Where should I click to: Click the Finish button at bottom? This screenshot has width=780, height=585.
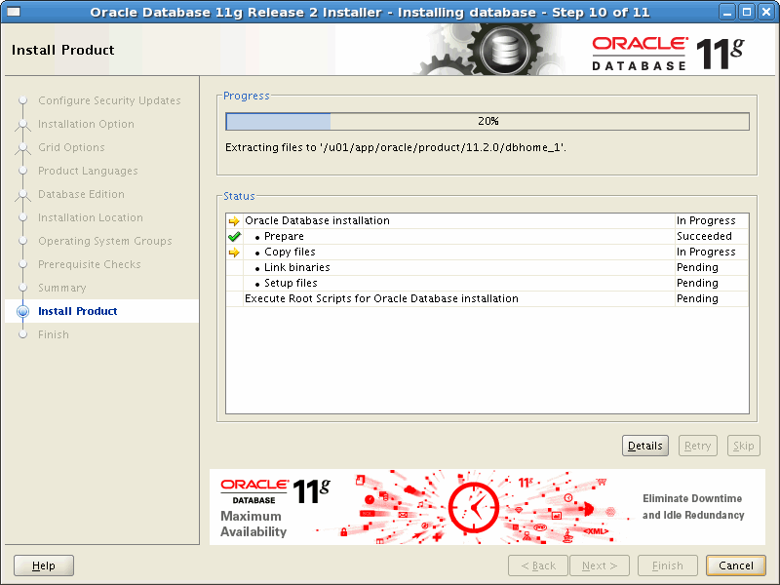pos(668,565)
